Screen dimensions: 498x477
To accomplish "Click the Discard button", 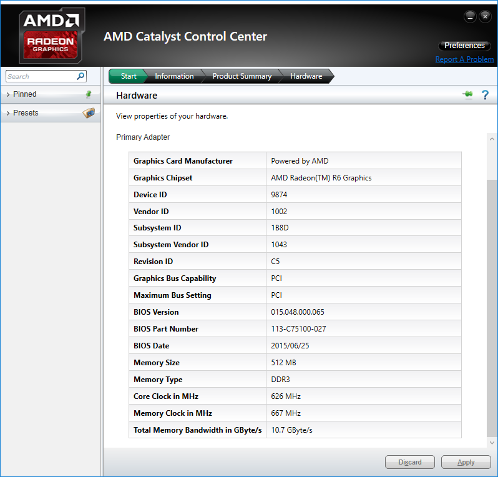I will click(x=410, y=462).
